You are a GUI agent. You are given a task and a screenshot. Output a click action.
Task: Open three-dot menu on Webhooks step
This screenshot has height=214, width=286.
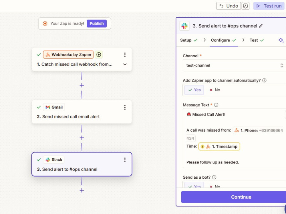pos(125,55)
